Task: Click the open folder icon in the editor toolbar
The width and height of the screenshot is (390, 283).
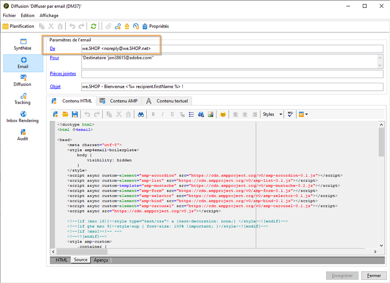Action: 65,114
